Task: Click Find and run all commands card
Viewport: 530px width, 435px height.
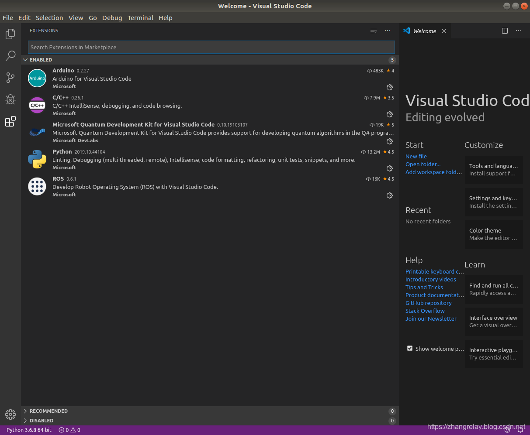Action: 494,289
